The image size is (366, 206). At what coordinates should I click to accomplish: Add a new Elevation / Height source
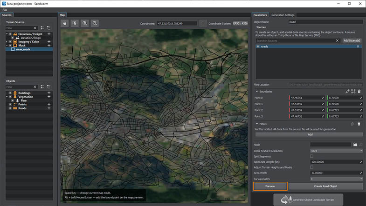49,34
